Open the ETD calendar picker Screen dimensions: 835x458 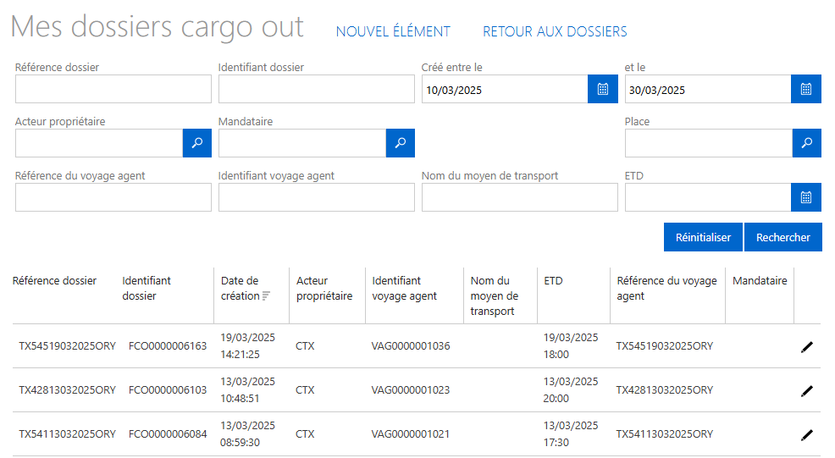(x=805, y=197)
